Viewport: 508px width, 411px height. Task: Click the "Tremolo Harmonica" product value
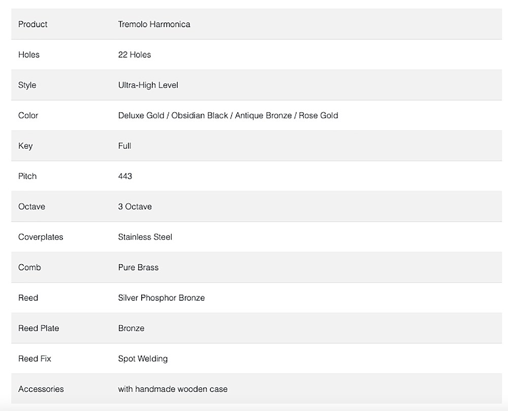click(154, 24)
